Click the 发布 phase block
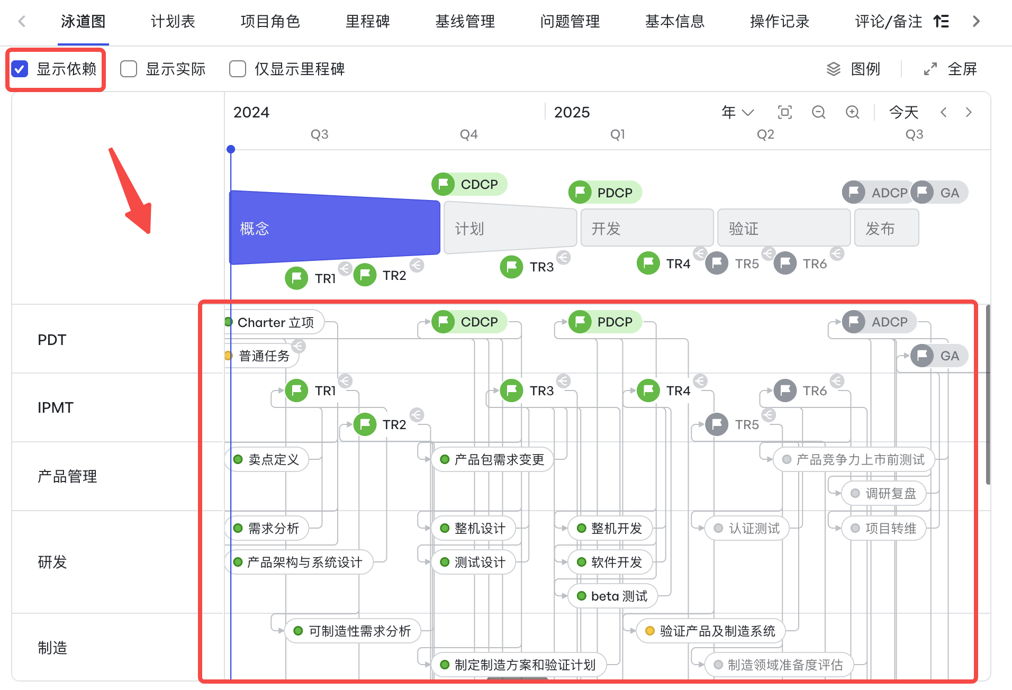Viewport: 1012px width, 690px height. pyautogui.click(x=887, y=228)
